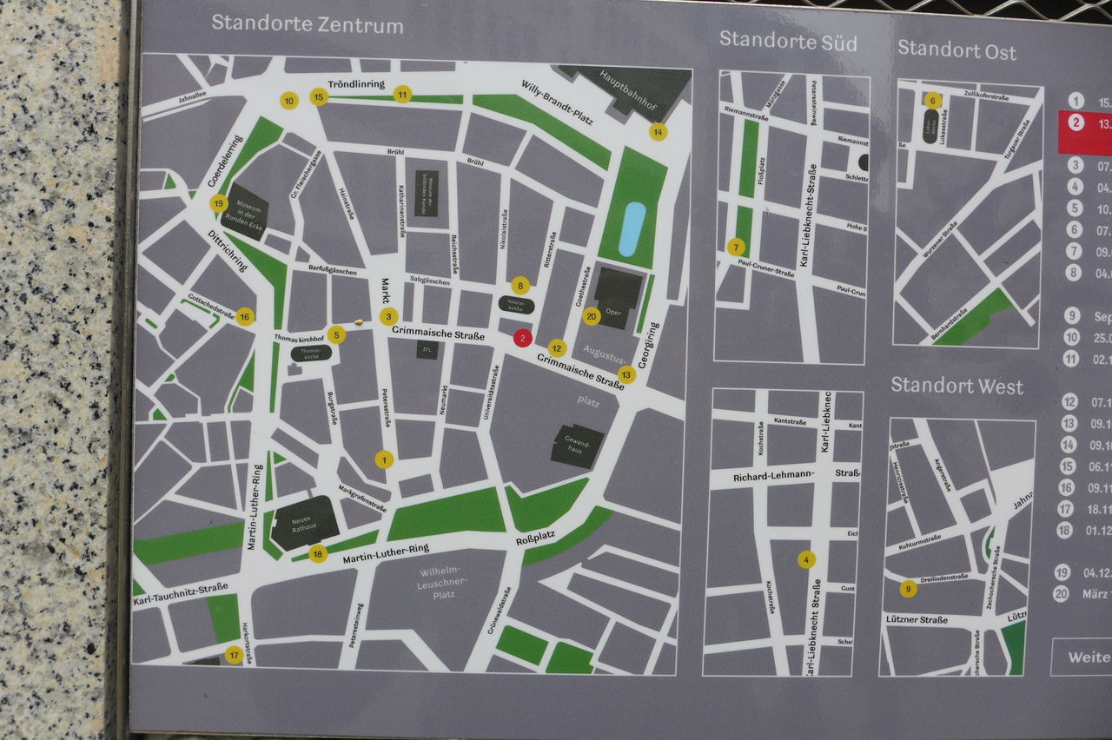1112x740 pixels.
Task: Choose map marker 20 next to Oper
Action: [x=592, y=316]
